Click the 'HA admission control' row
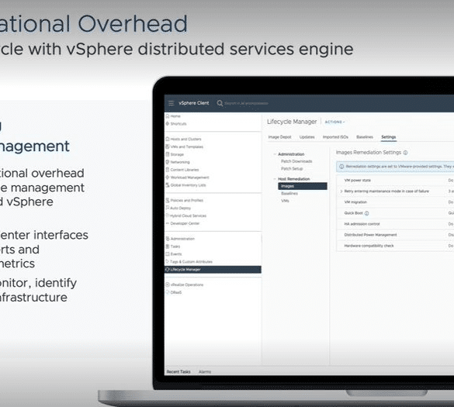Viewport: 454px width, 407px height. [x=395, y=224]
